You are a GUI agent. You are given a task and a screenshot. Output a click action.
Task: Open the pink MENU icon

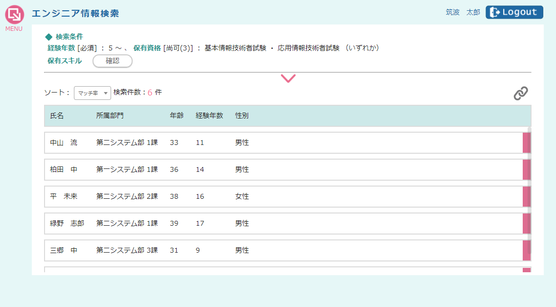pyautogui.click(x=14, y=15)
